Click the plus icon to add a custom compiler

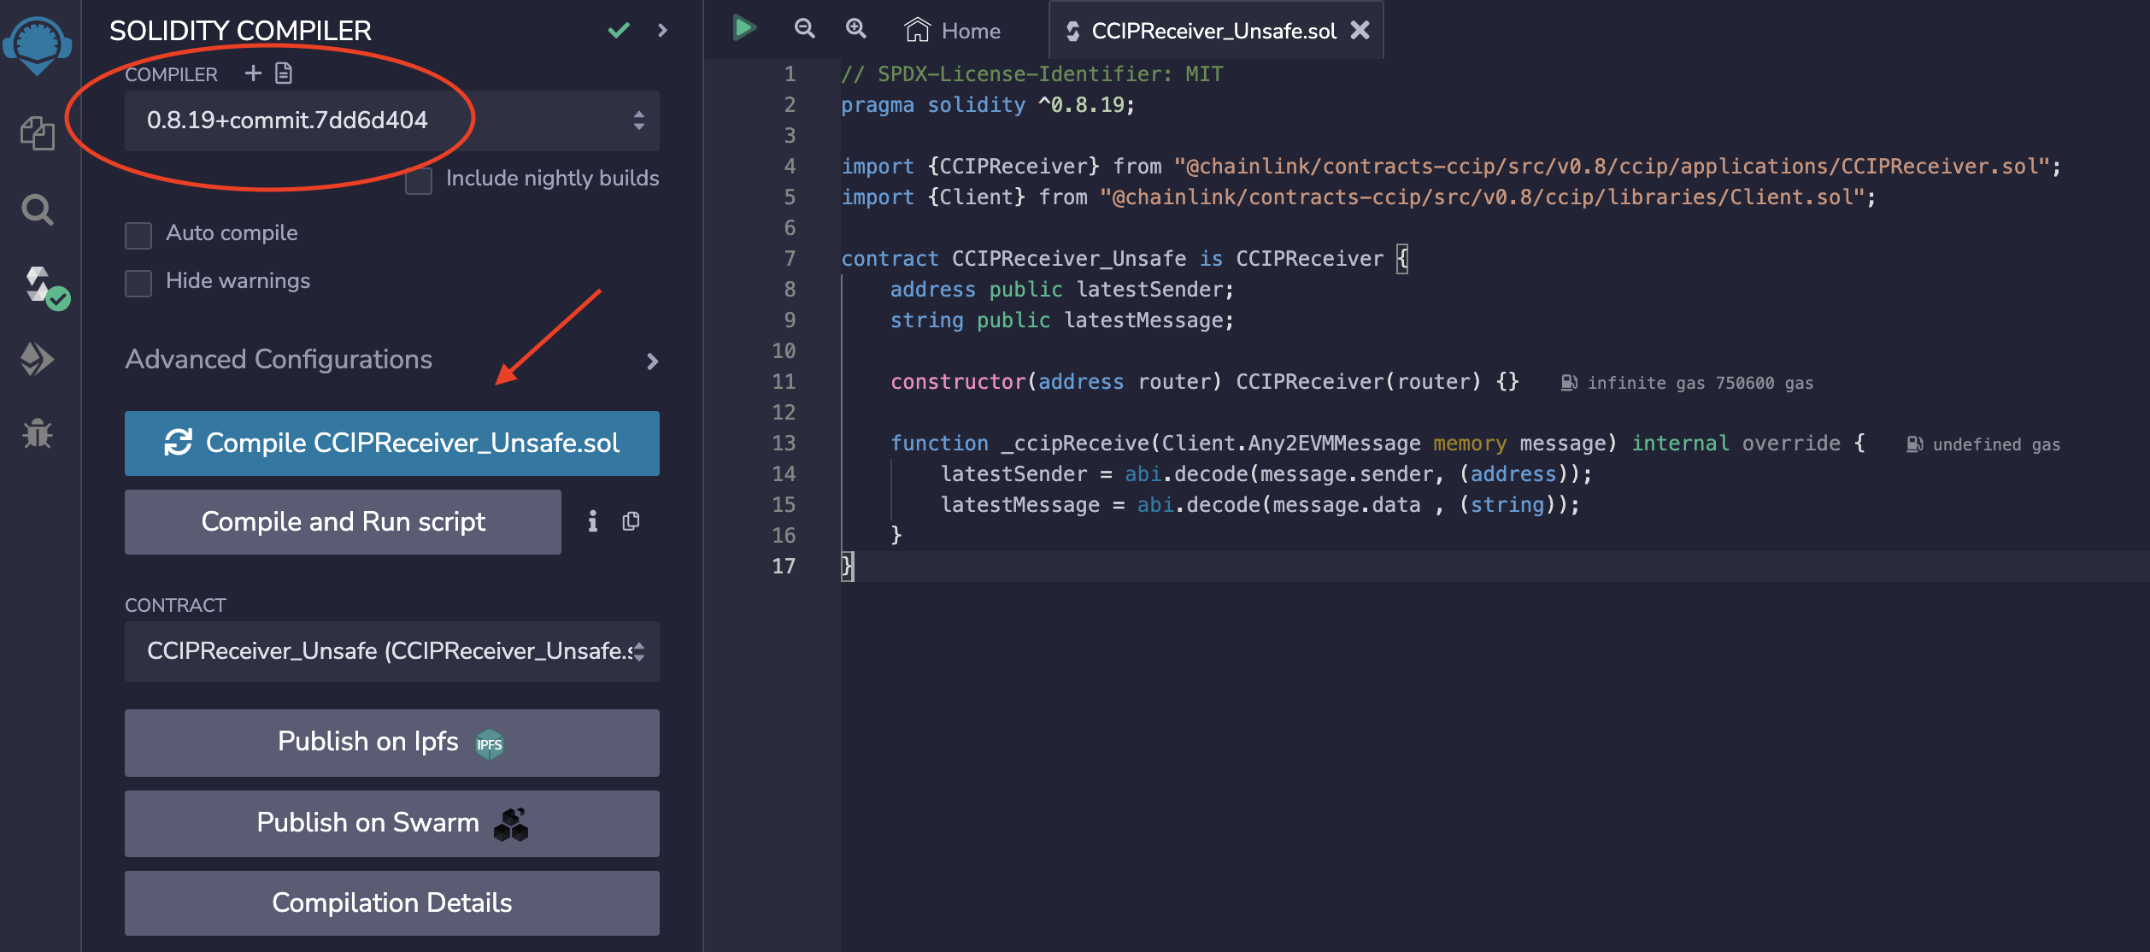[253, 73]
